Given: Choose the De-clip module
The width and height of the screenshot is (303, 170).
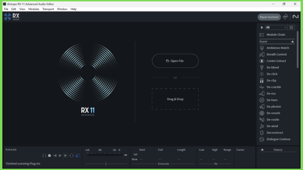Looking at the screenshot, I should tap(268, 80).
